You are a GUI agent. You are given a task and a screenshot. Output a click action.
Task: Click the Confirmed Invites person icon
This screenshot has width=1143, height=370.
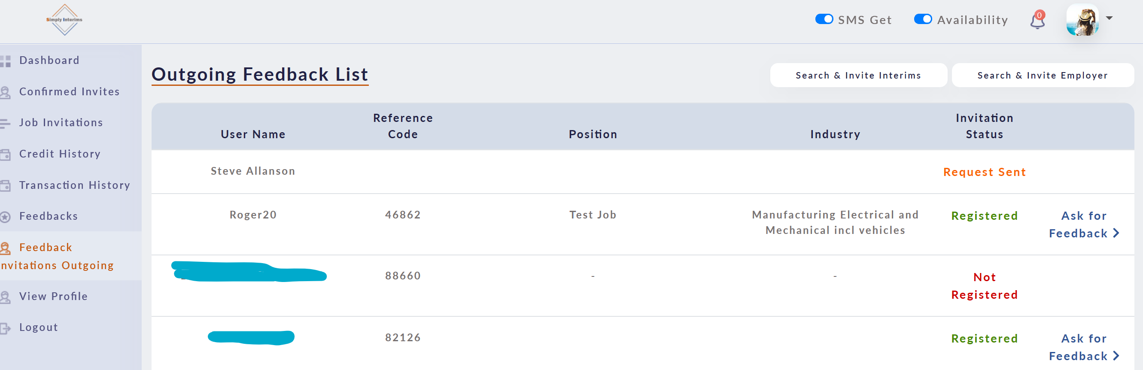[x=5, y=92]
